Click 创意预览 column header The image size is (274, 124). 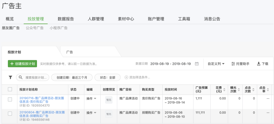[x=109, y=90]
